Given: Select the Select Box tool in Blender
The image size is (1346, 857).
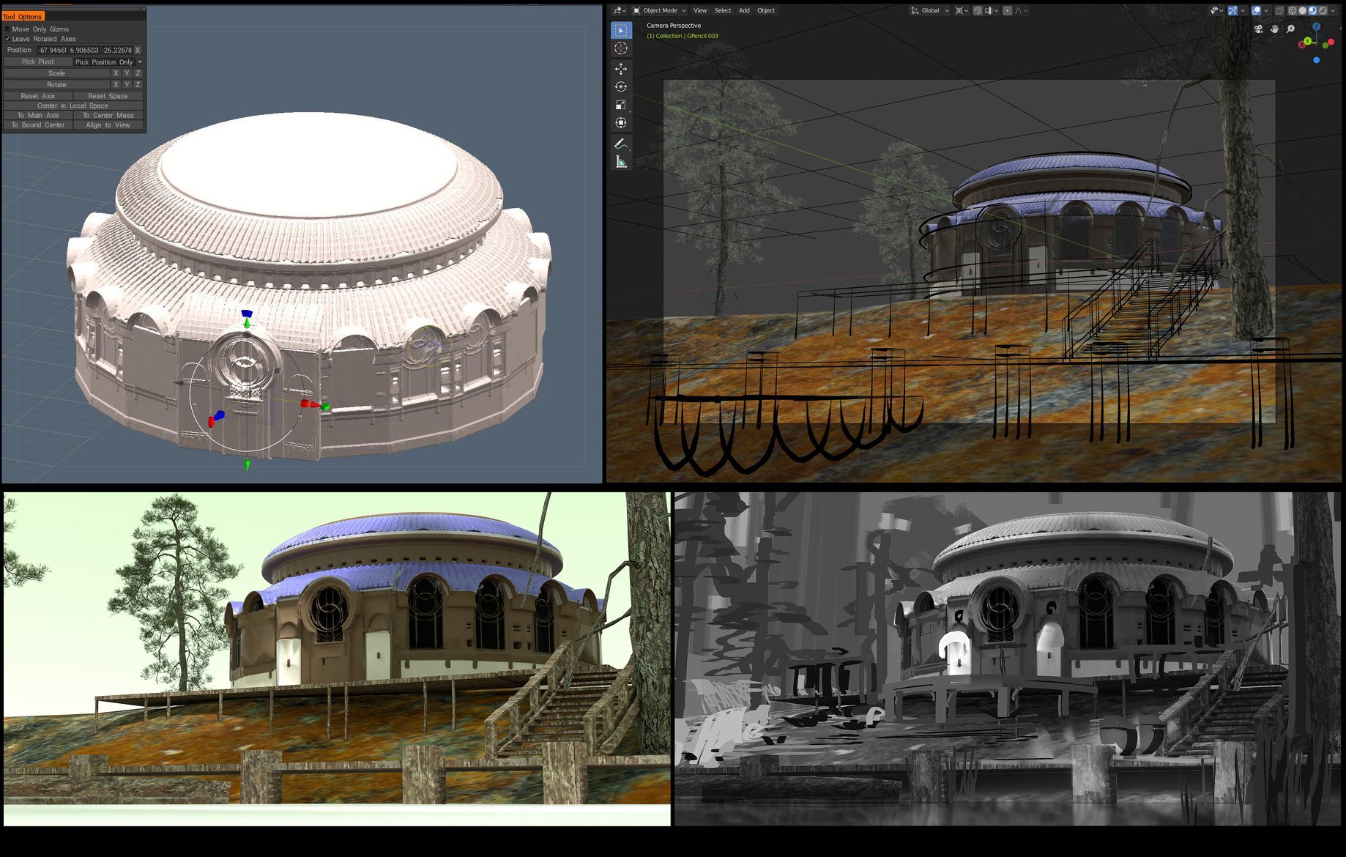Looking at the screenshot, I should click(621, 30).
